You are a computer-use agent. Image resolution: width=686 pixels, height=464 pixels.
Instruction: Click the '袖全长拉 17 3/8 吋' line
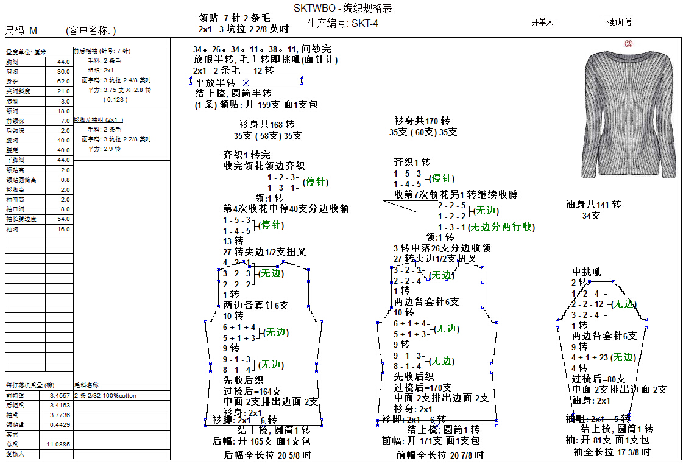[x=612, y=452]
